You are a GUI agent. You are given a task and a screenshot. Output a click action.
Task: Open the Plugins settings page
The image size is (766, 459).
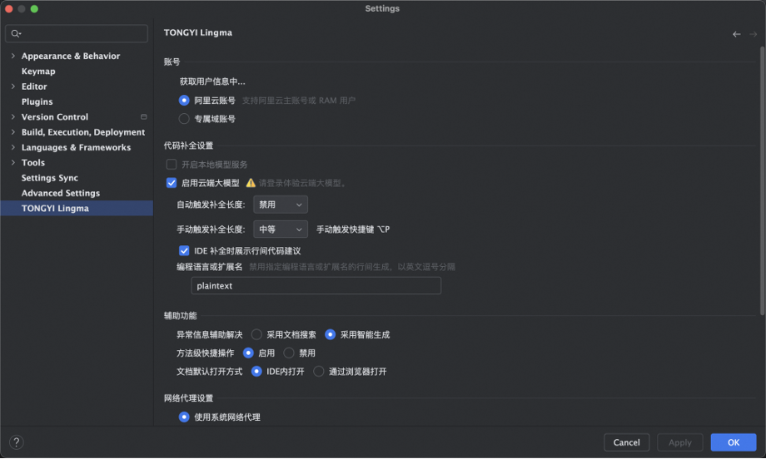tap(37, 102)
